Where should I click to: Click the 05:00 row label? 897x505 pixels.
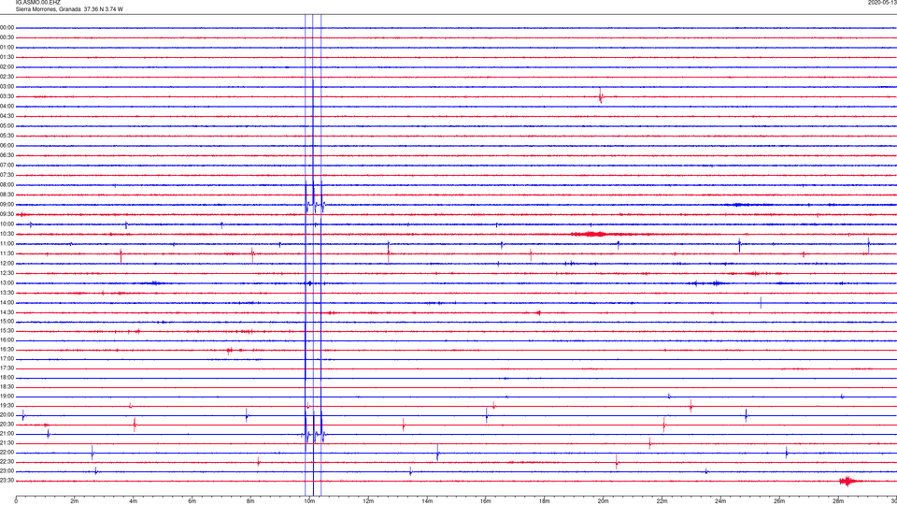click(7, 126)
